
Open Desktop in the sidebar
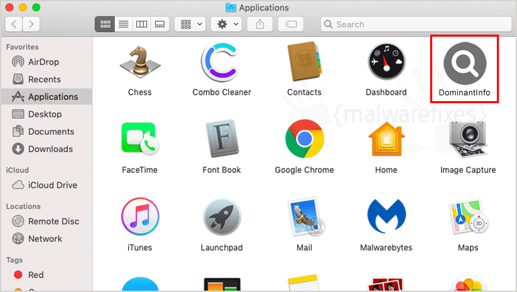(47, 114)
